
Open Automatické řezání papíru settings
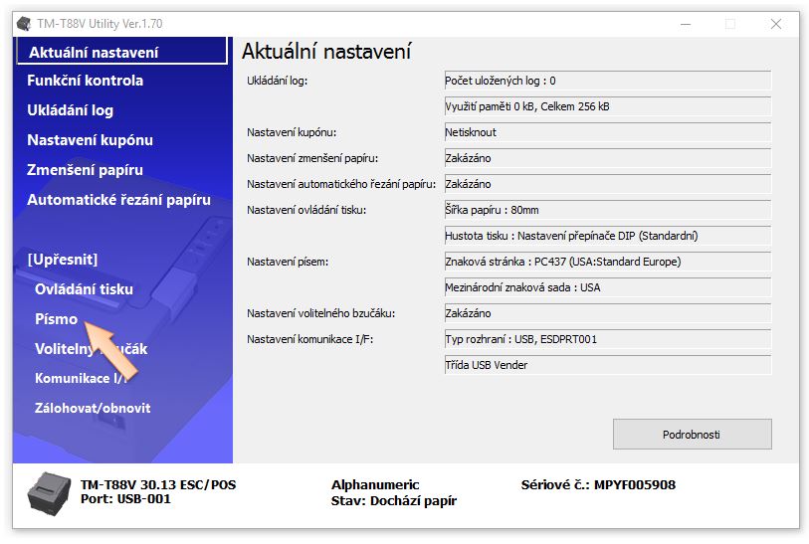[118, 200]
